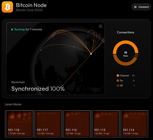Click the Connect button

141,7
